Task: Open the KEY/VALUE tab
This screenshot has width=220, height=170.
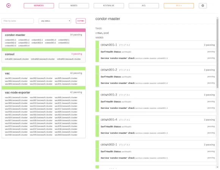Action: point(109,6)
